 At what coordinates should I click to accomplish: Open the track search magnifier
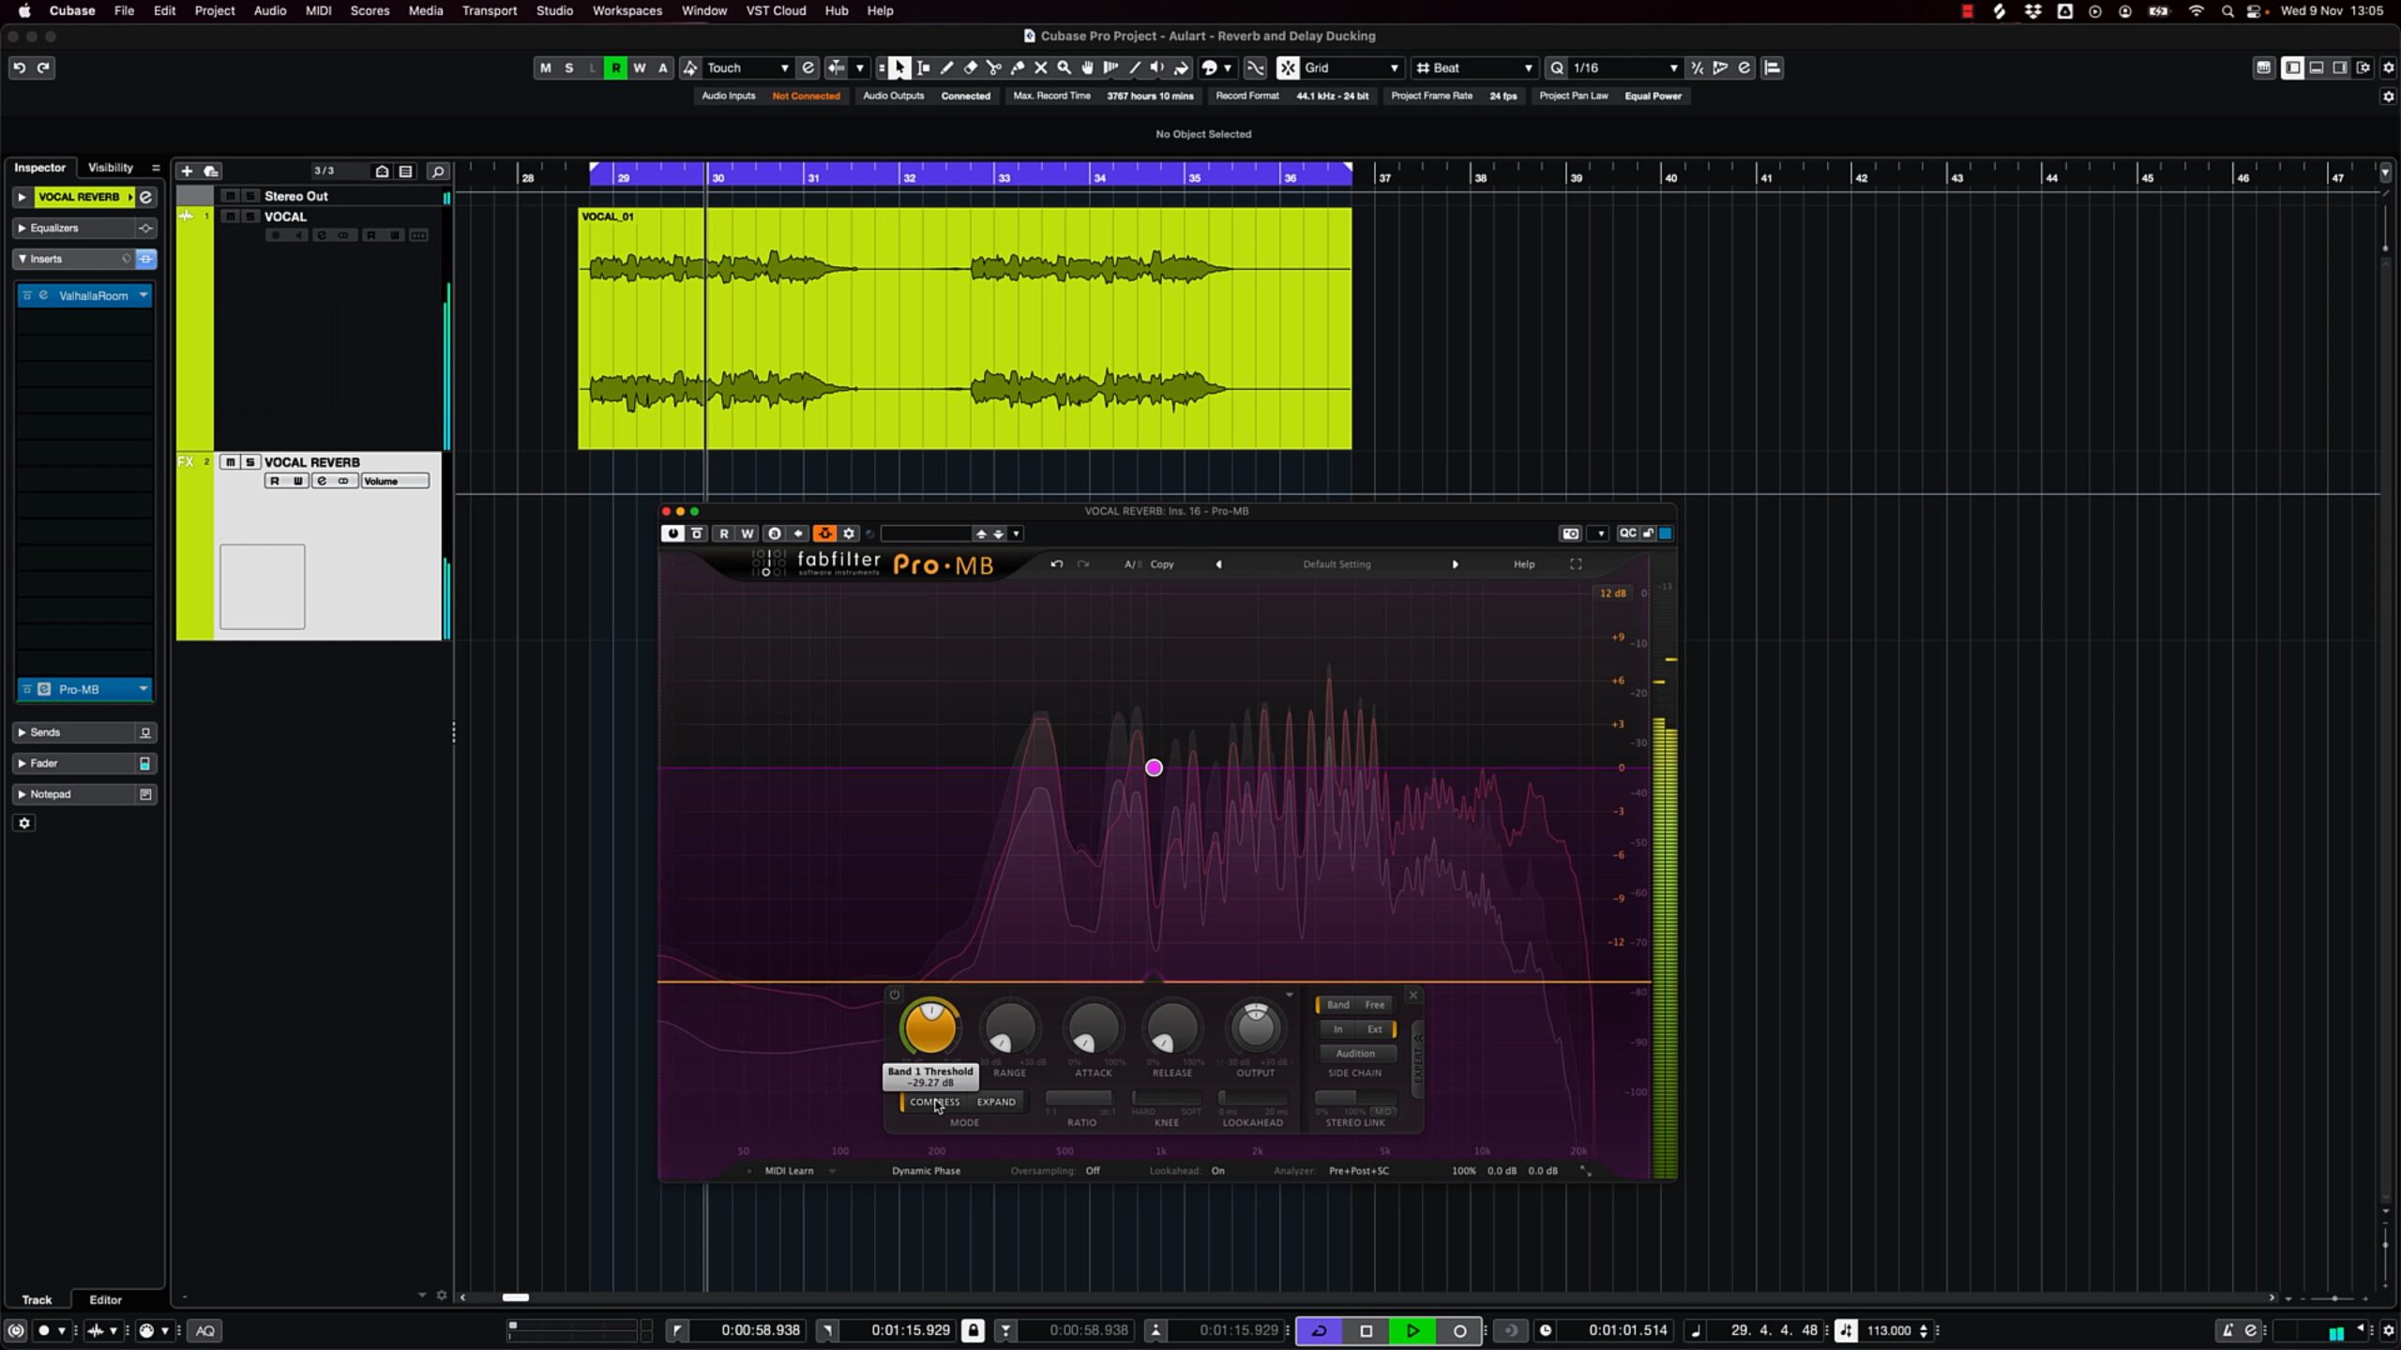(437, 171)
